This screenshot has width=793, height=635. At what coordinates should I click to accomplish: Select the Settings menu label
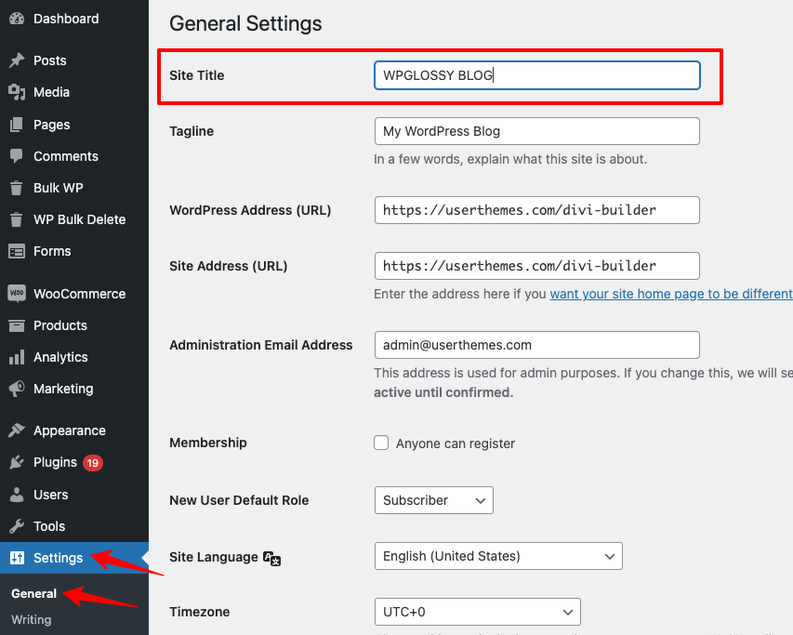[x=59, y=558]
